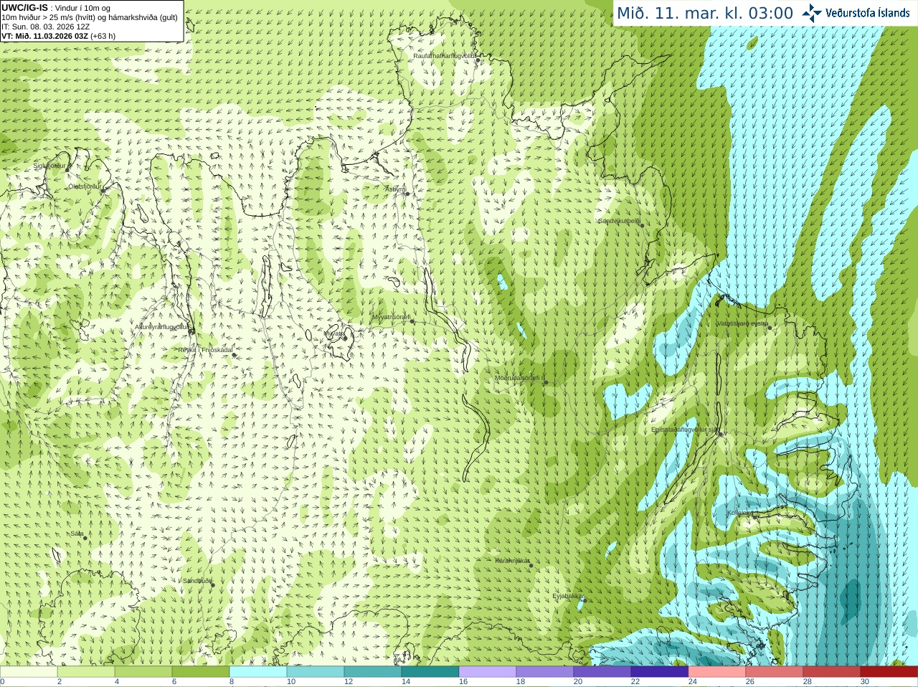Viewport: 918px width, 687px height.
Task: Click the Eyjabakkar station label
Action: pyautogui.click(x=568, y=596)
